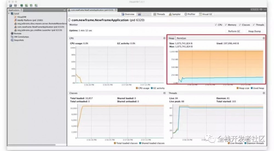This screenshot has height=151, width=274.
Task: Click the Remote node icon
Action: [12, 33]
